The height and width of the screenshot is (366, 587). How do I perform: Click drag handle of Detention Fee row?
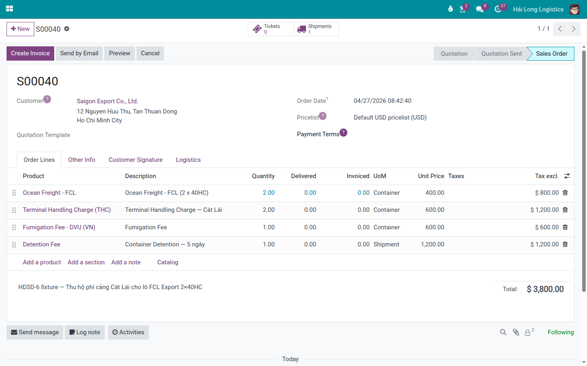pyautogui.click(x=14, y=245)
